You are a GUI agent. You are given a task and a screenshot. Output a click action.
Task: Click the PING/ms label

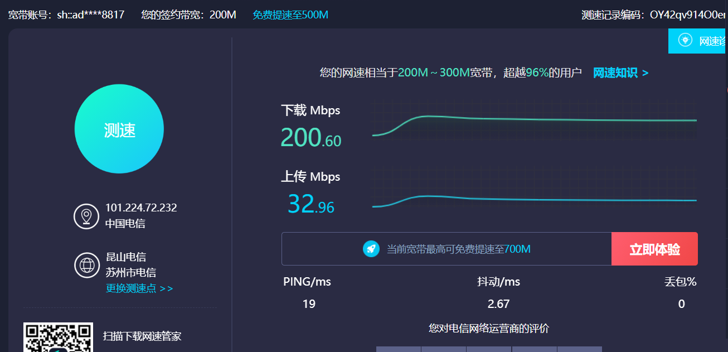coord(307,282)
